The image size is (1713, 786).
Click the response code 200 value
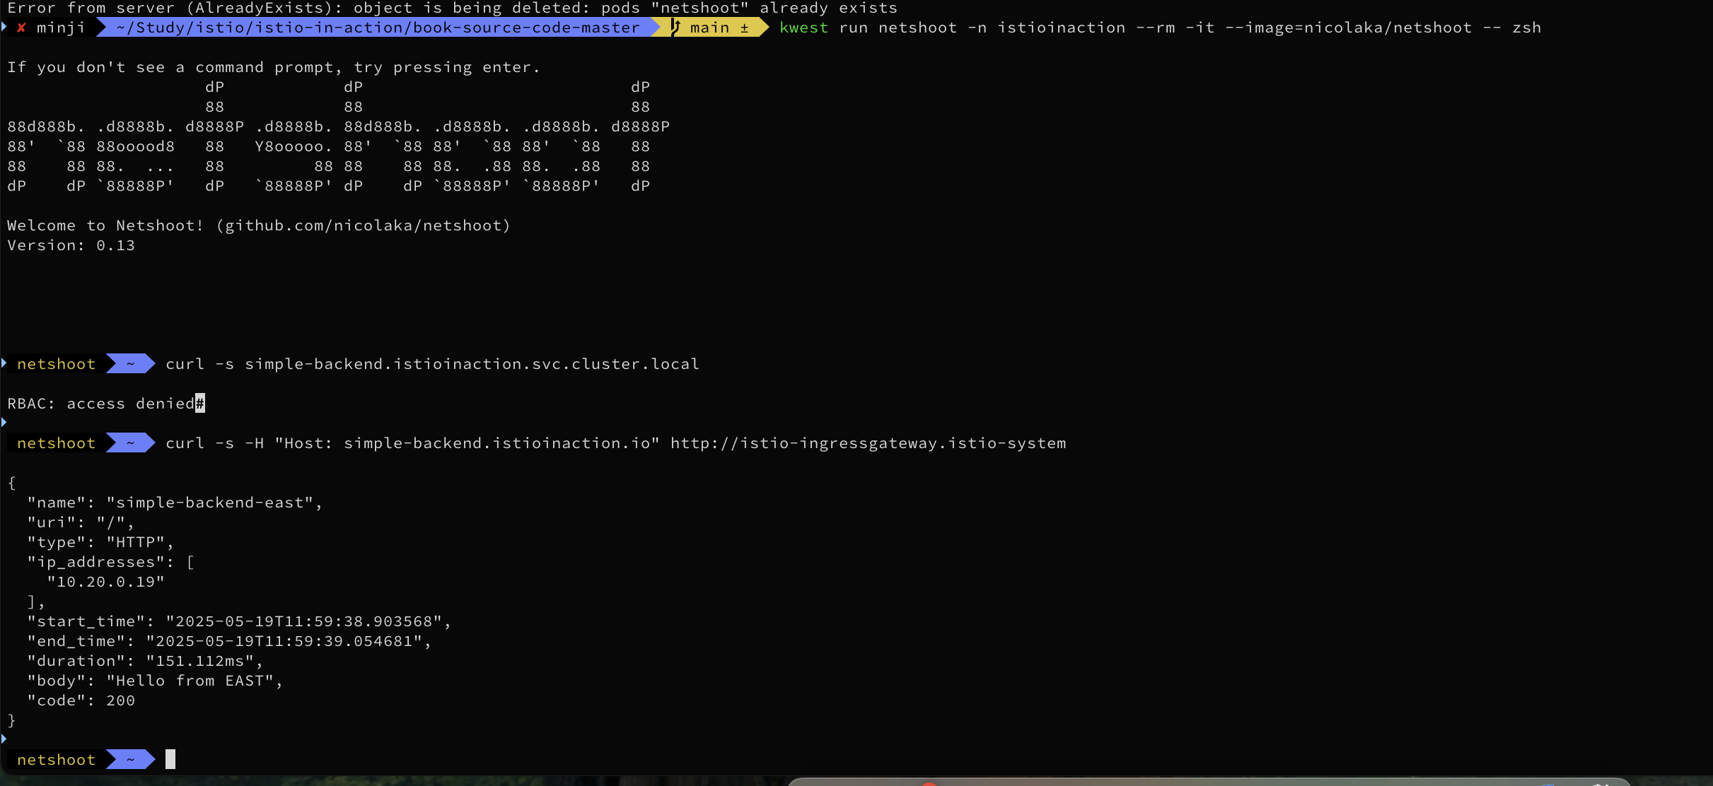[x=120, y=700]
